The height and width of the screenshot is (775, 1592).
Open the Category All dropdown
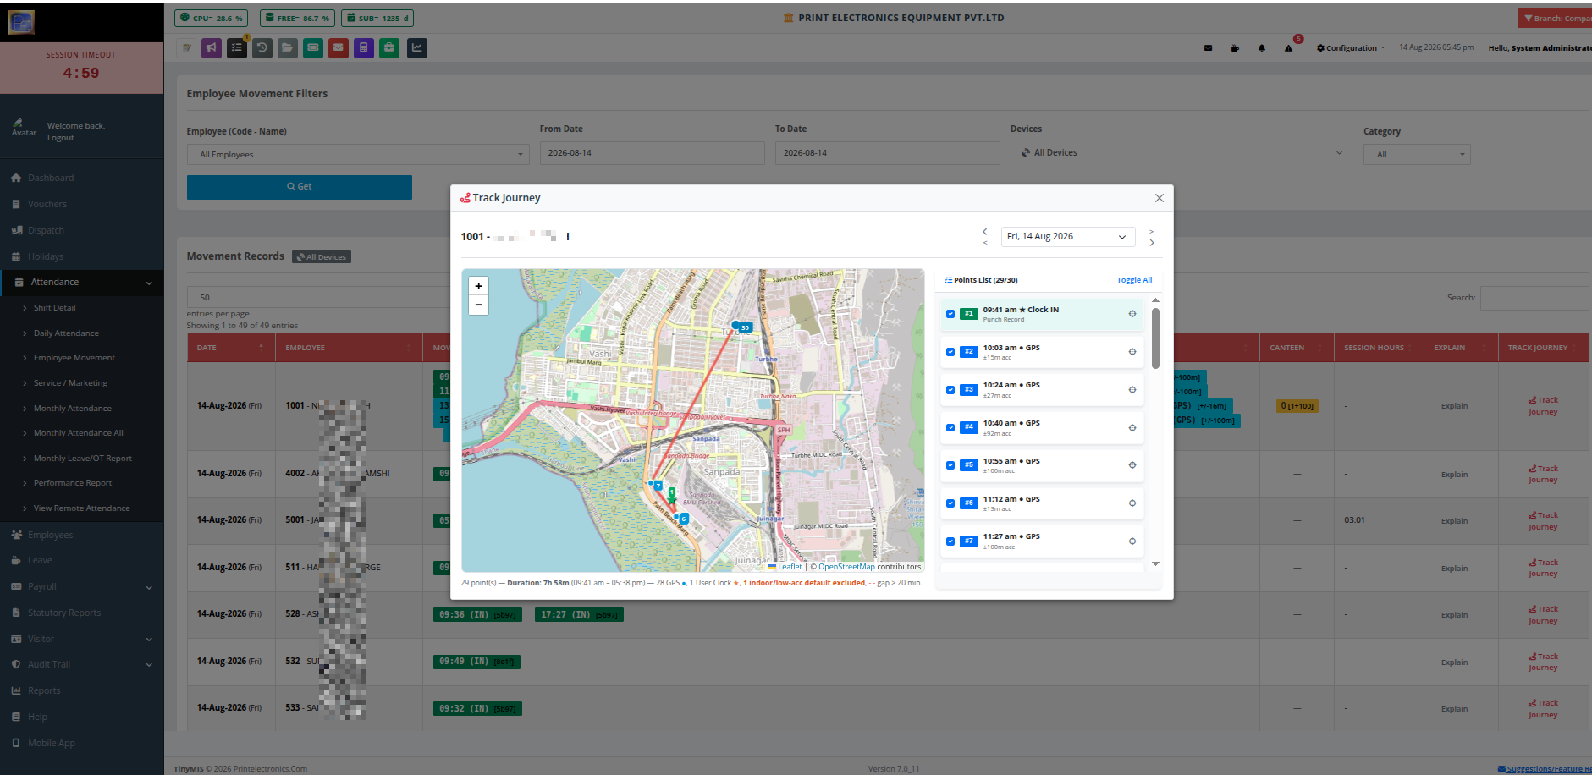point(1417,154)
